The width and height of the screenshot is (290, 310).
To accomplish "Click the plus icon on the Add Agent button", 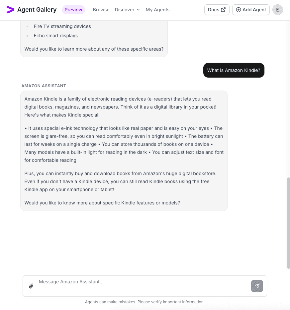I will (x=239, y=10).
